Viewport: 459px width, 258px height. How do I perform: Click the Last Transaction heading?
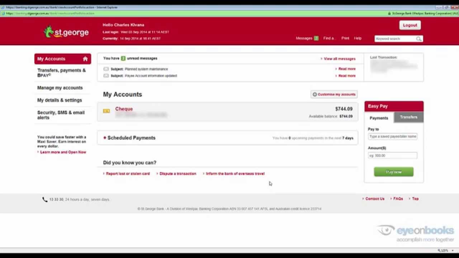[x=383, y=57]
